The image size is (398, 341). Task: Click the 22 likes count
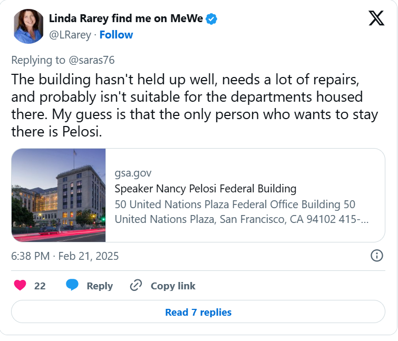tap(40, 286)
